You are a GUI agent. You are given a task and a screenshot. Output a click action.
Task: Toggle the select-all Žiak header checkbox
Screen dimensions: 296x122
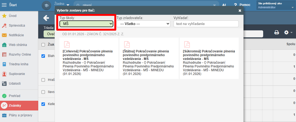click(43, 45)
